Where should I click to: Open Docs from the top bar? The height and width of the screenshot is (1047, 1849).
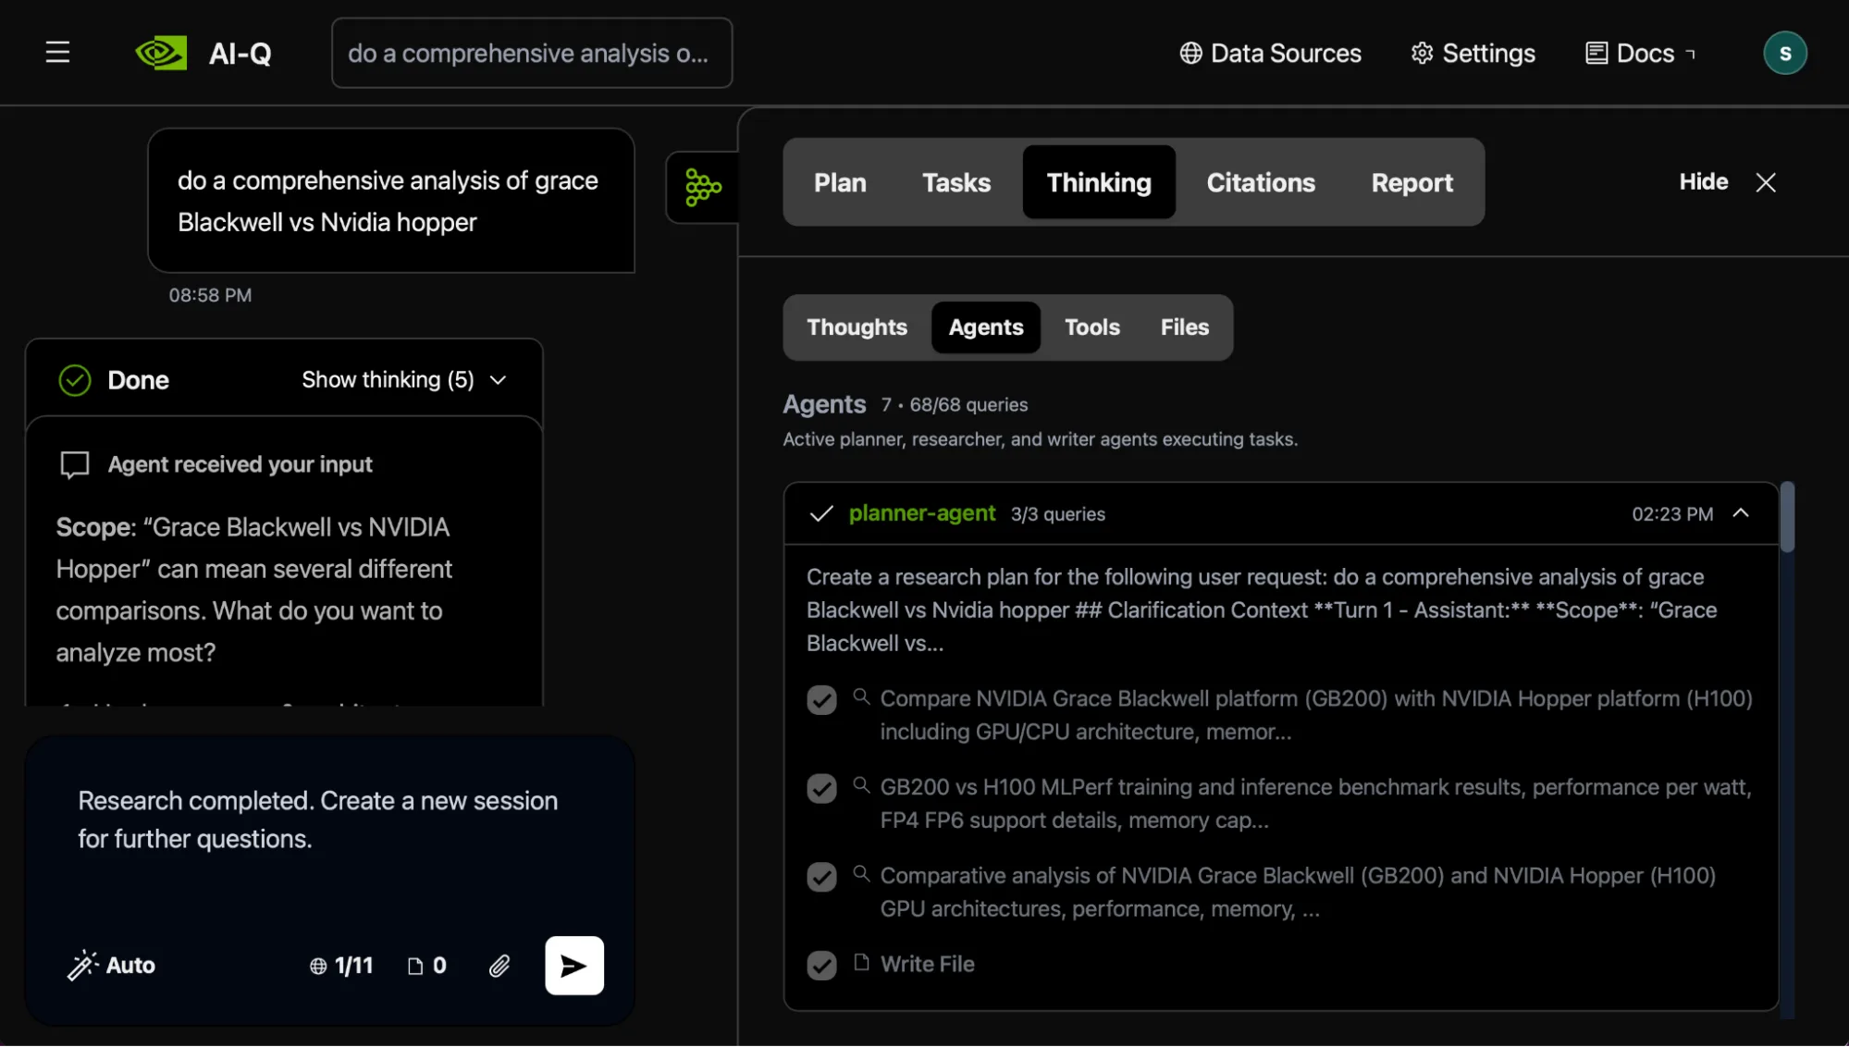pos(1637,53)
